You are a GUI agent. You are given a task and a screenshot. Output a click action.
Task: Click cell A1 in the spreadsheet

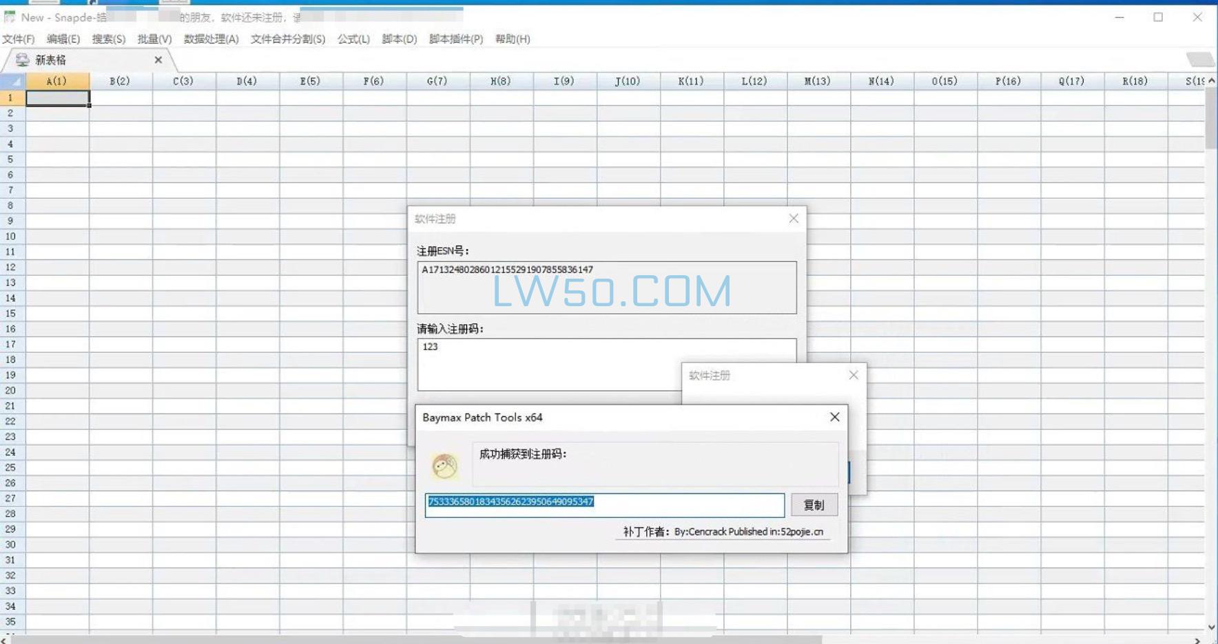(x=57, y=98)
